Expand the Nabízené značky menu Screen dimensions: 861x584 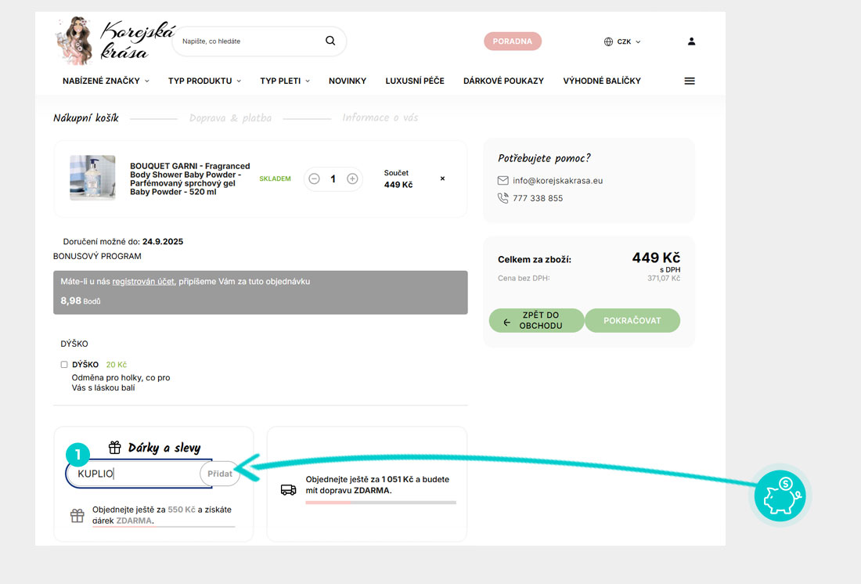[106, 81]
